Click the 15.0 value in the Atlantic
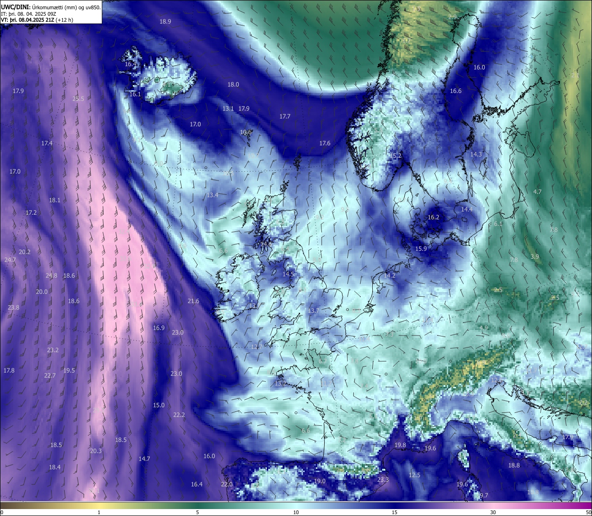The width and height of the screenshot is (592, 516). (x=159, y=405)
